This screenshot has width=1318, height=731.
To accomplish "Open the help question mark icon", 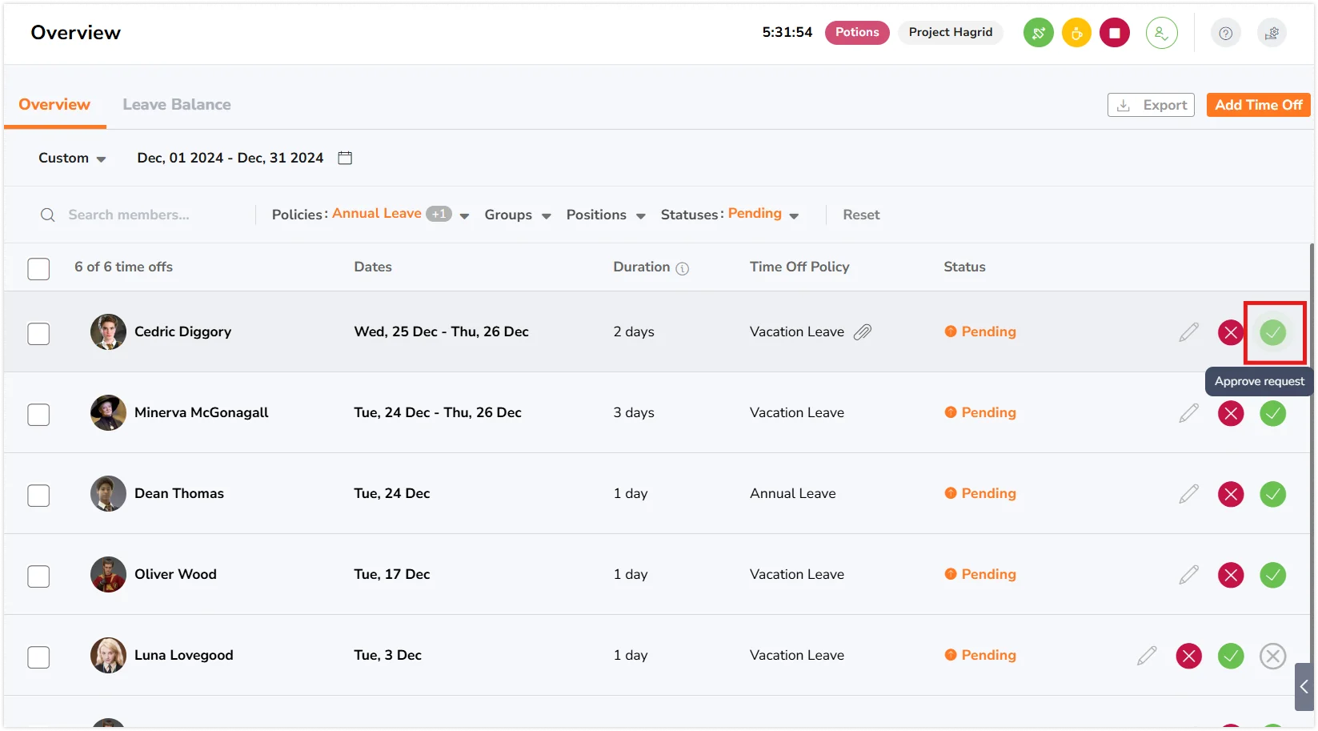I will coord(1225,33).
